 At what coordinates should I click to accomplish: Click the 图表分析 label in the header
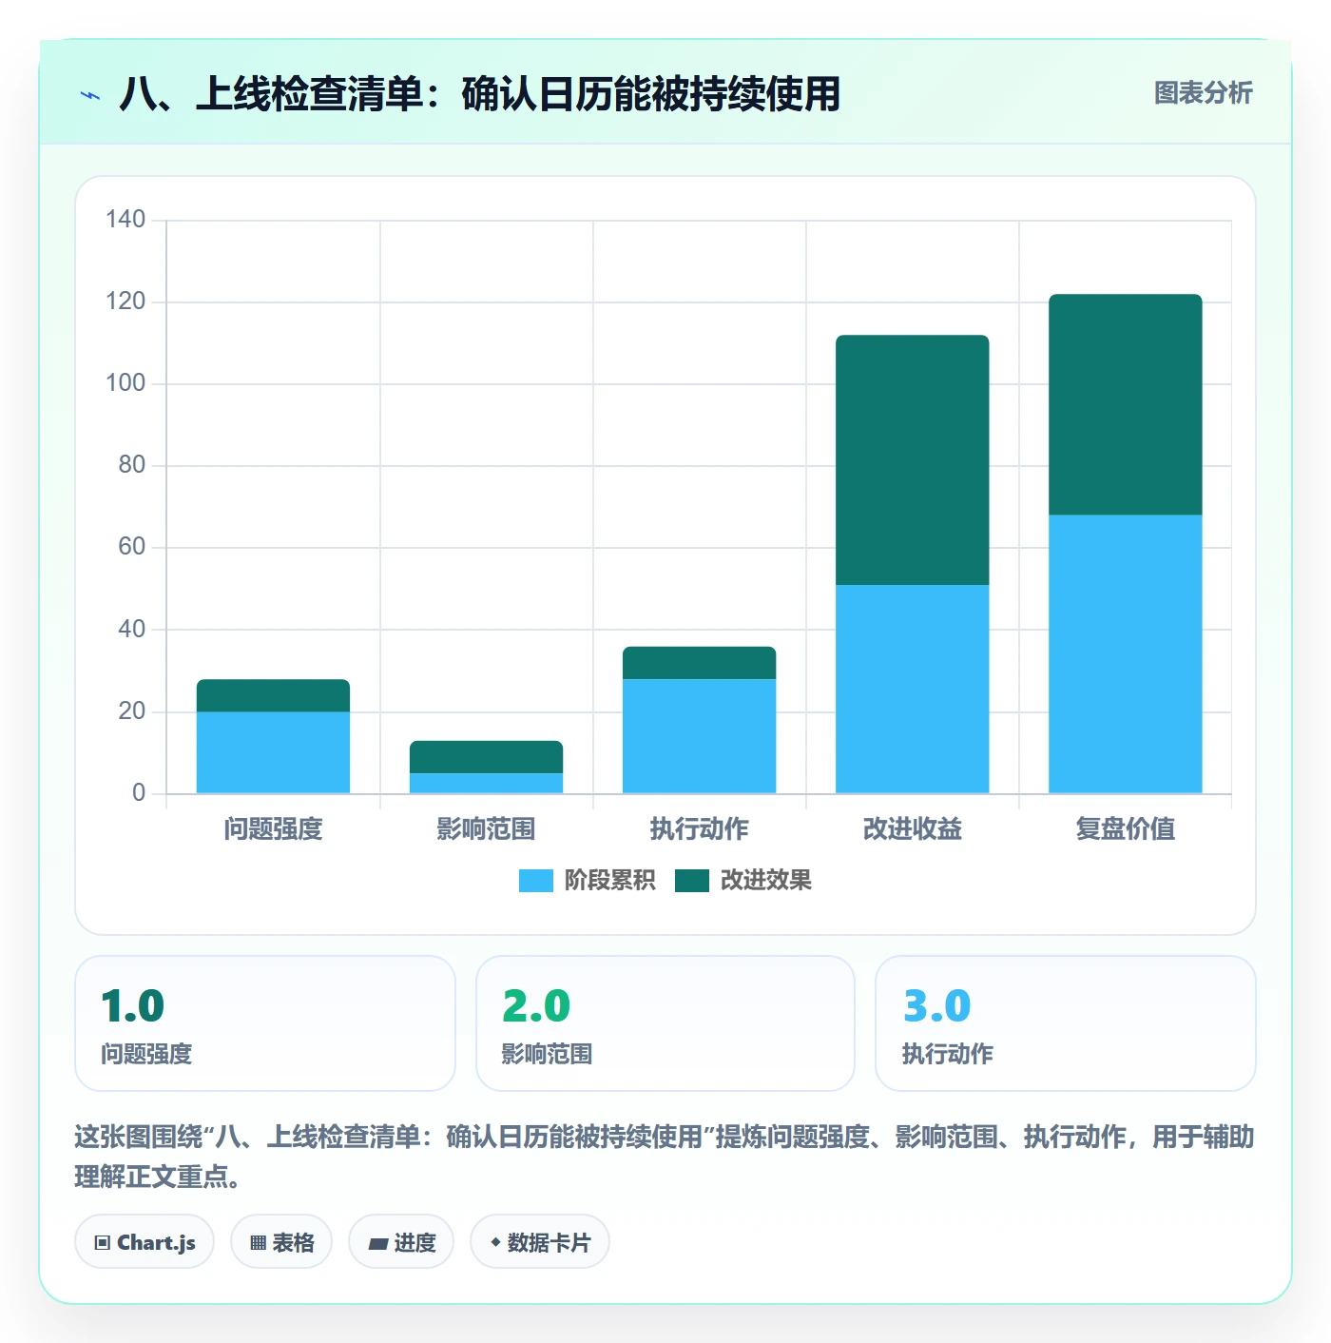1203,93
